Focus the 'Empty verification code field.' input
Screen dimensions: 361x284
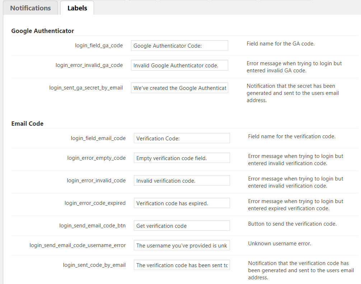[x=182, y=158]
